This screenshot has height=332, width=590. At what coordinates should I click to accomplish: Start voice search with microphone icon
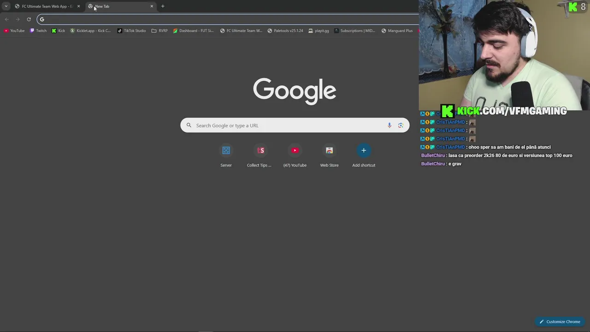[389, 125]
